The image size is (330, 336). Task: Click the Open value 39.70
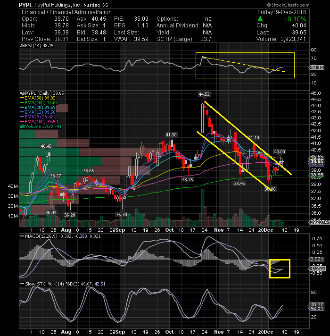61,19
